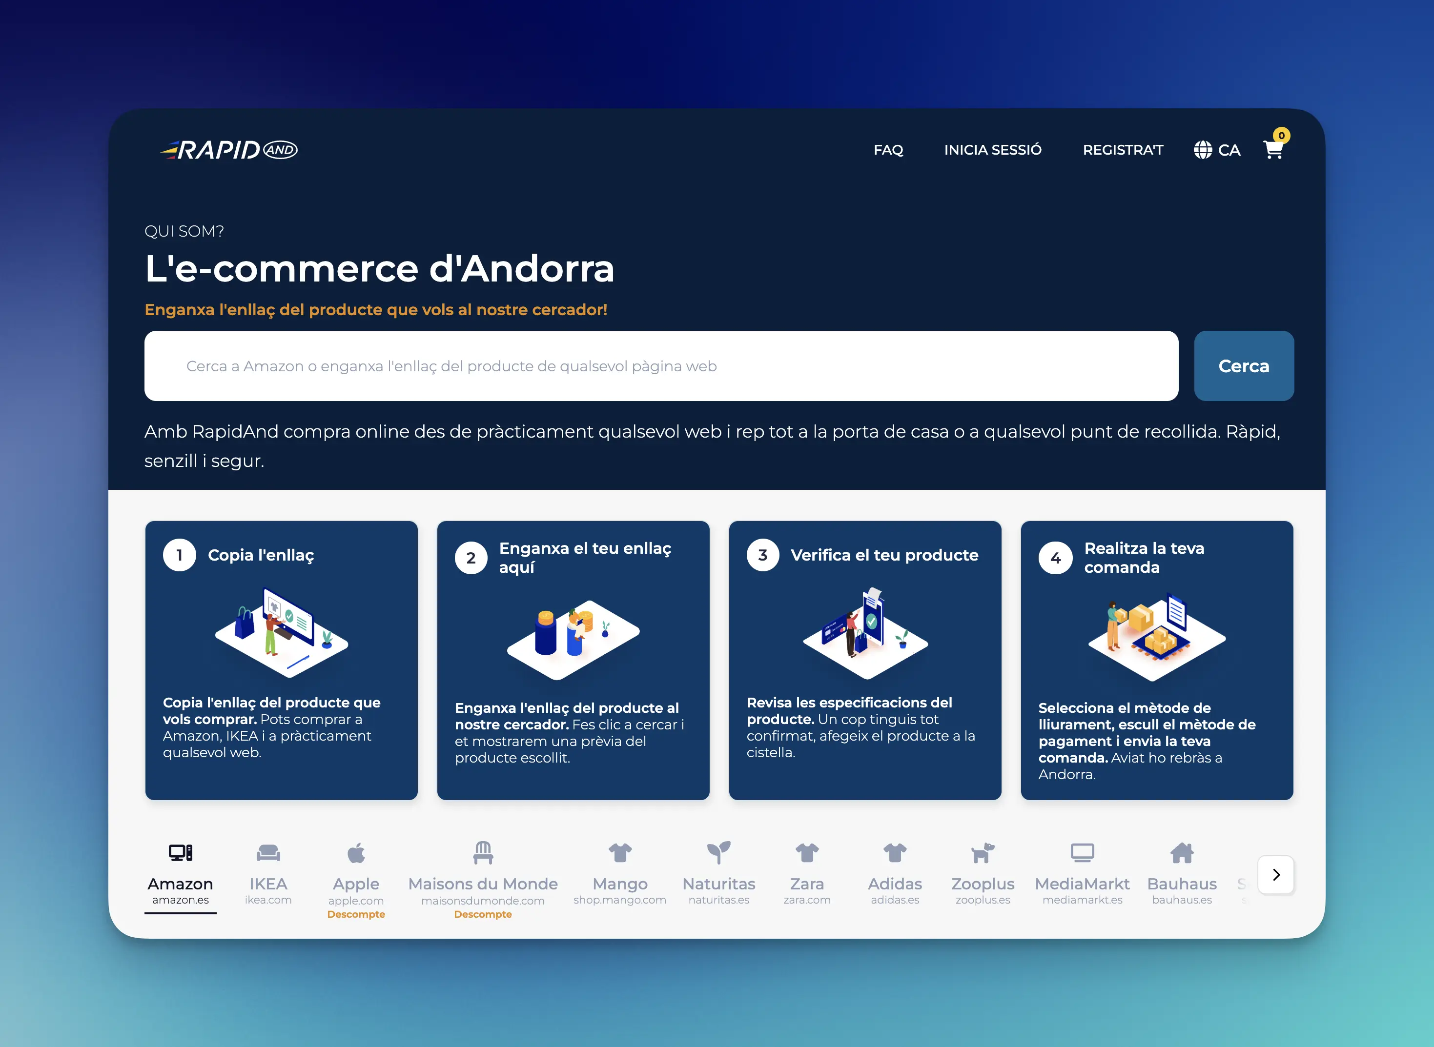Open the FAQ menu item

(888, 150)
